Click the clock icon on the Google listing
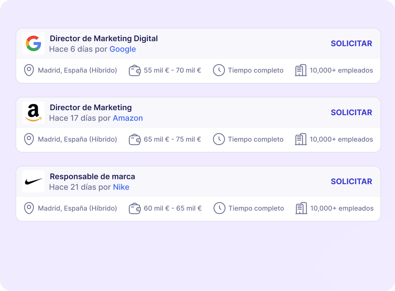 tap(219, 70)
